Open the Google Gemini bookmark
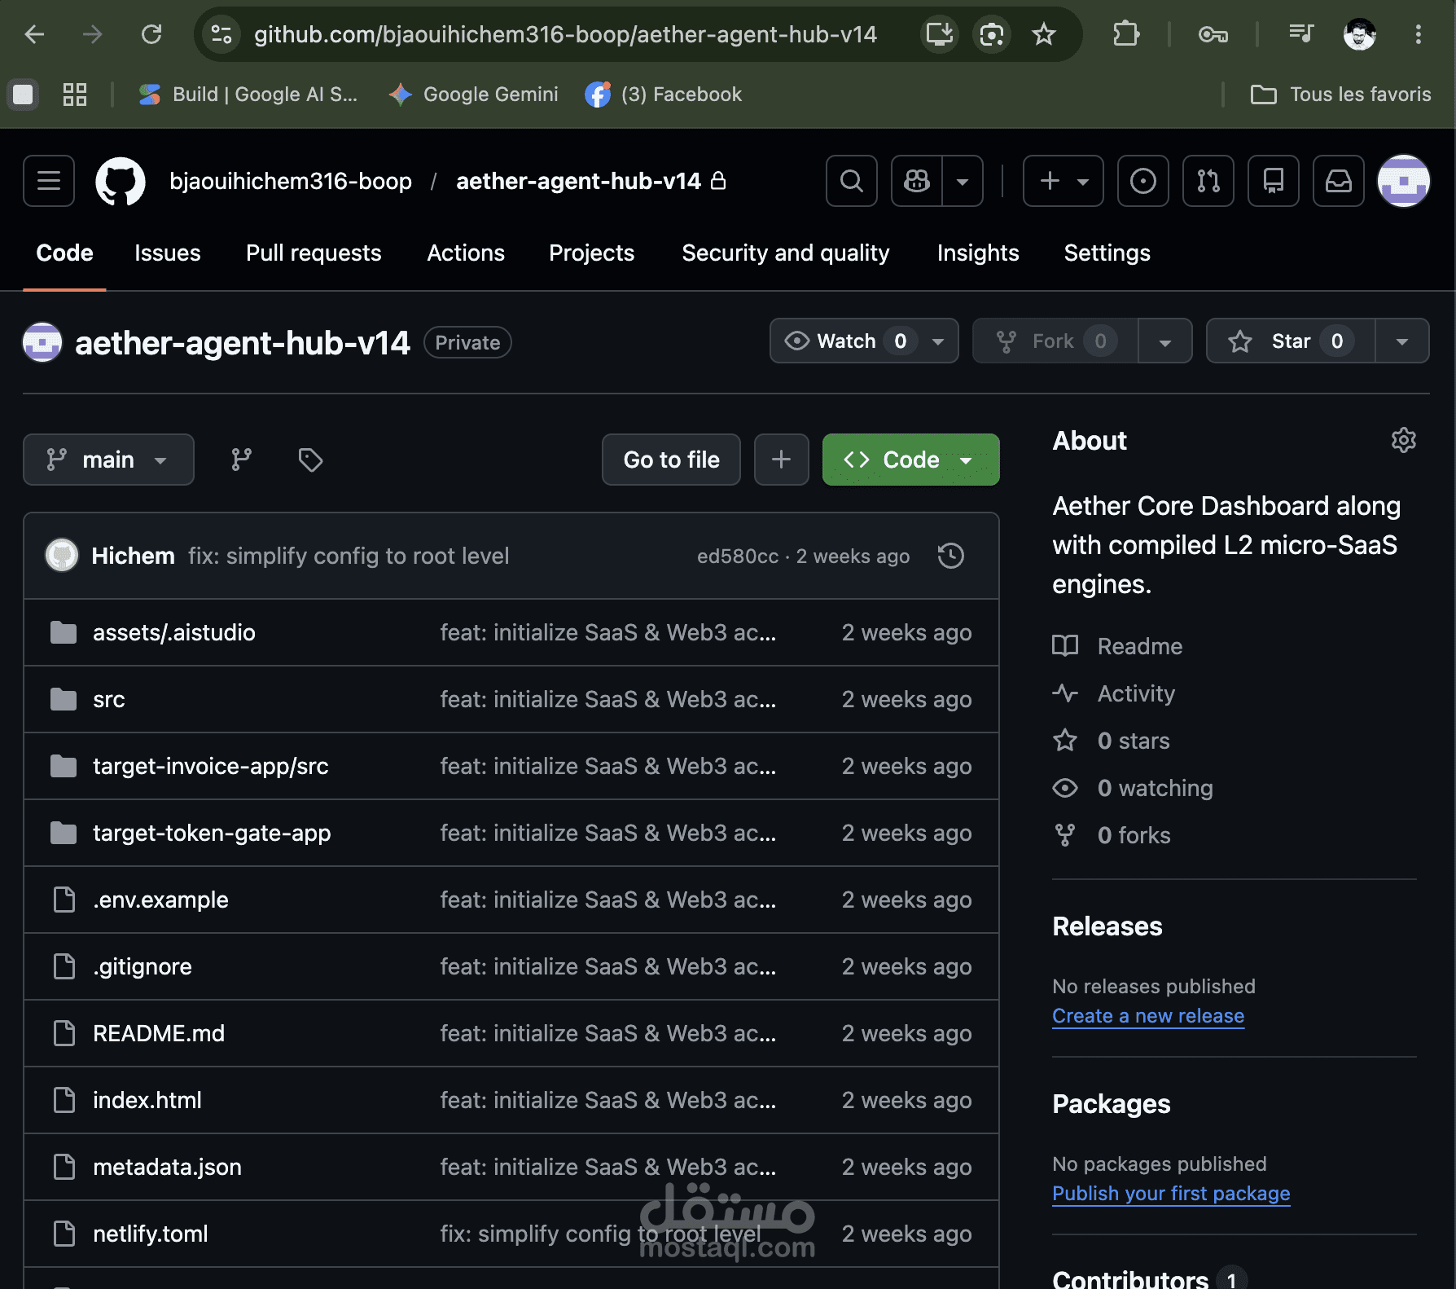 point(474,95)
